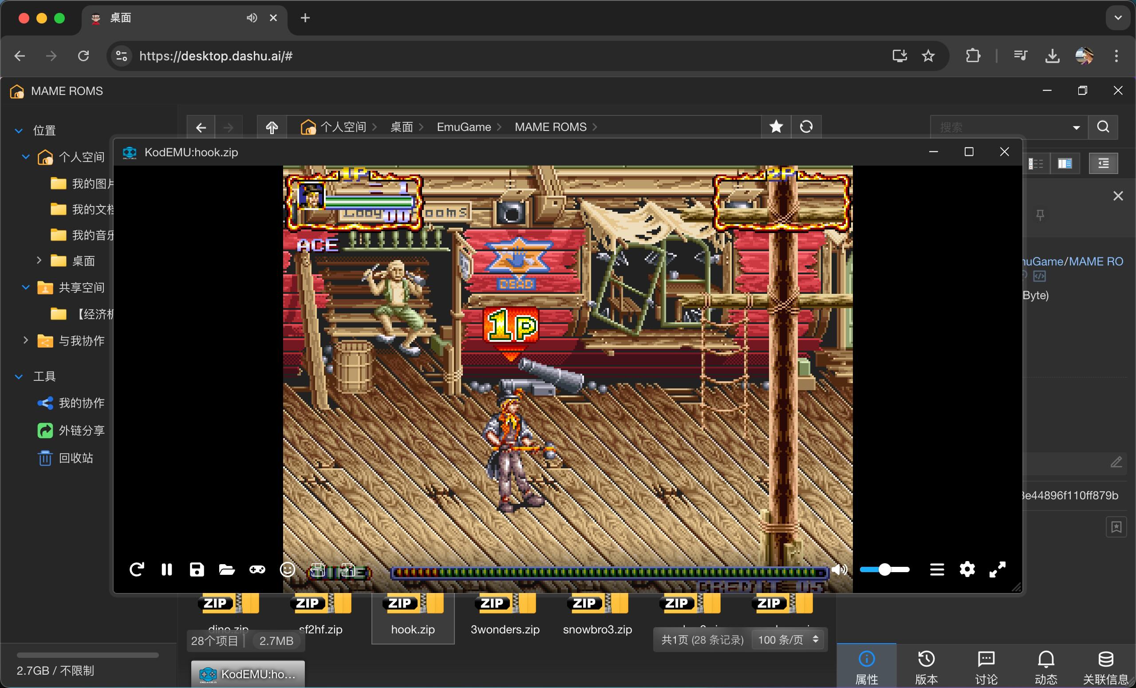Restart the emulator game
1136x688 pixels.
coord(137,569)
